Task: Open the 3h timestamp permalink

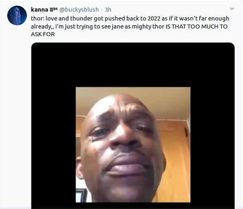Action: [108, 10]
